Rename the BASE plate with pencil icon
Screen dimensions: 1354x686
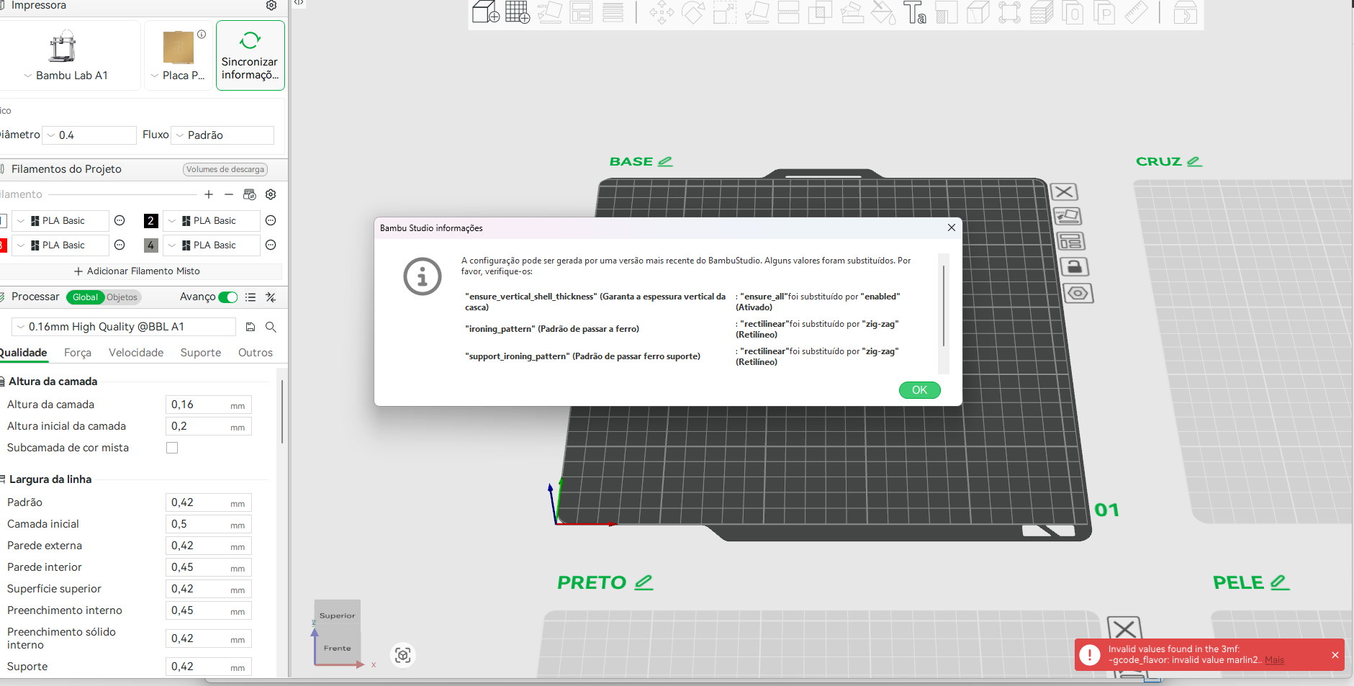(665, 161)
